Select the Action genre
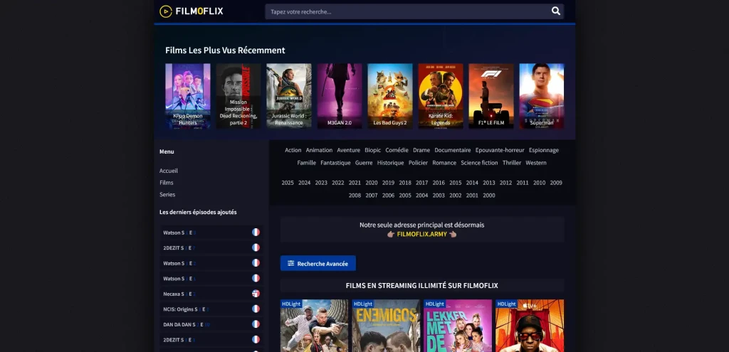 tap(293, 150)
